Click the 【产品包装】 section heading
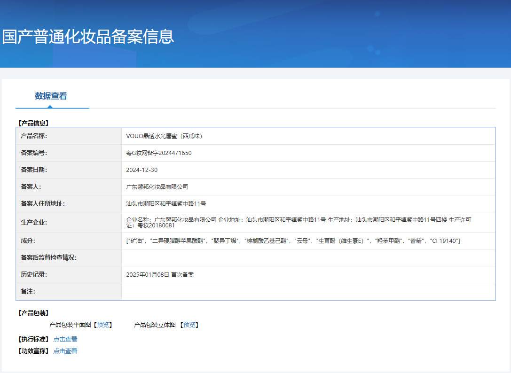Image resolution: width=511 pixels, height=373 pixels. 33,313
